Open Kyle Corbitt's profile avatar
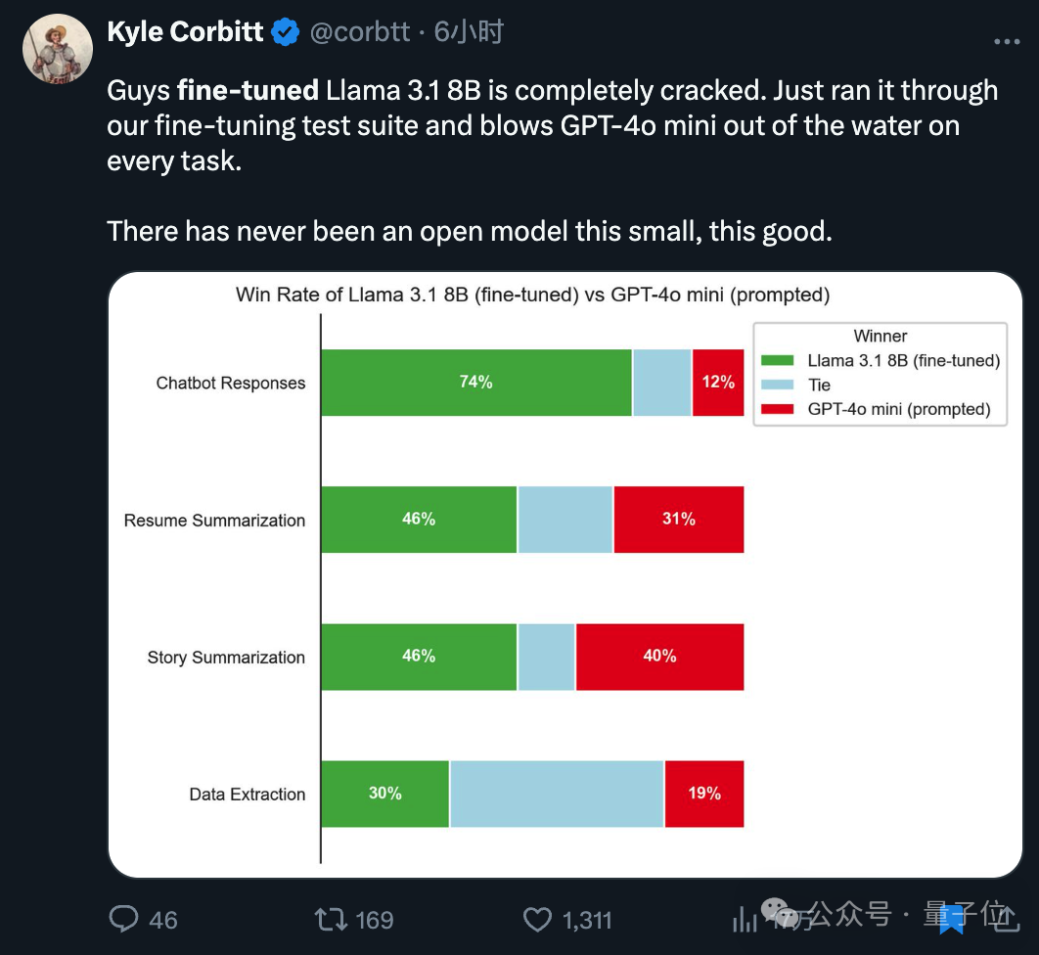The height and width of the screenshot is (955, 1039). (57, 48)
